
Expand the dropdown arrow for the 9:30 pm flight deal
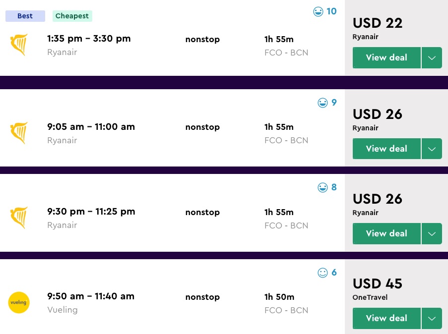pyautogui.click(x=432, y=233)
